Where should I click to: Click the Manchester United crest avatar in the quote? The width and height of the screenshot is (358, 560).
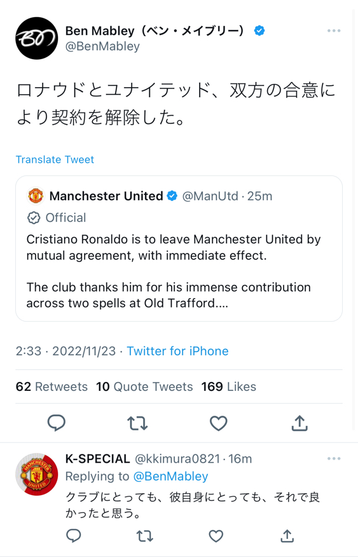[x=36, y=196]
